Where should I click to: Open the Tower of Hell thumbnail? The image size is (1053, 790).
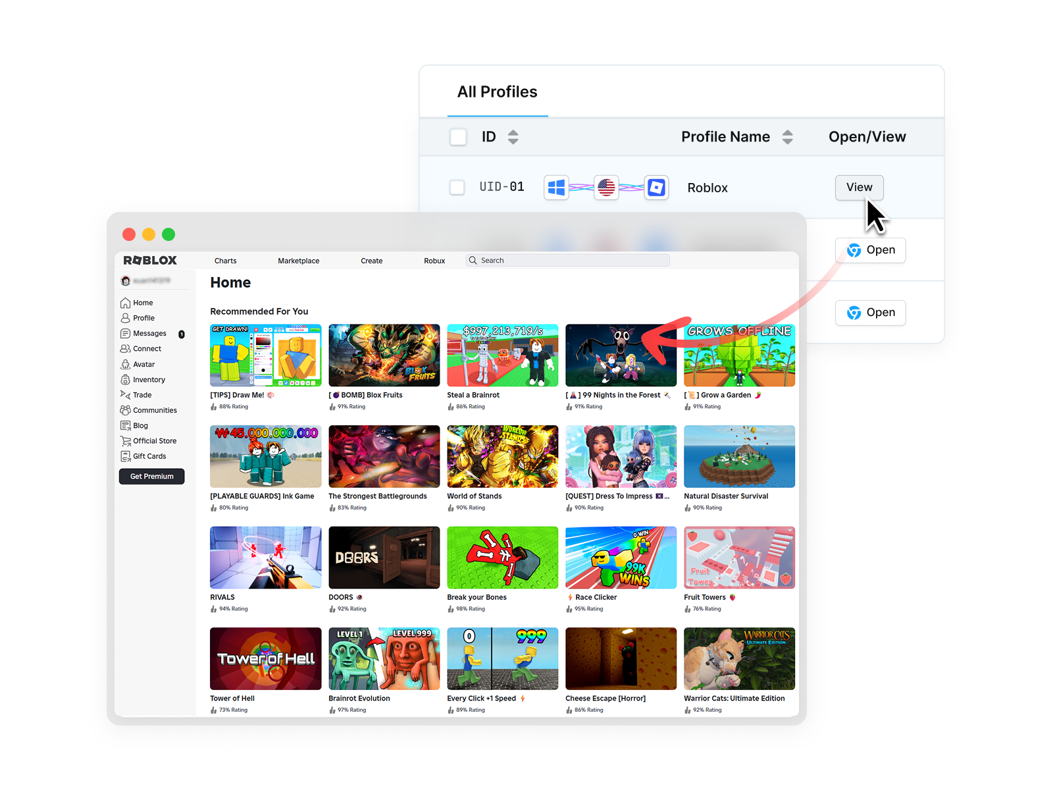[266, 659]
